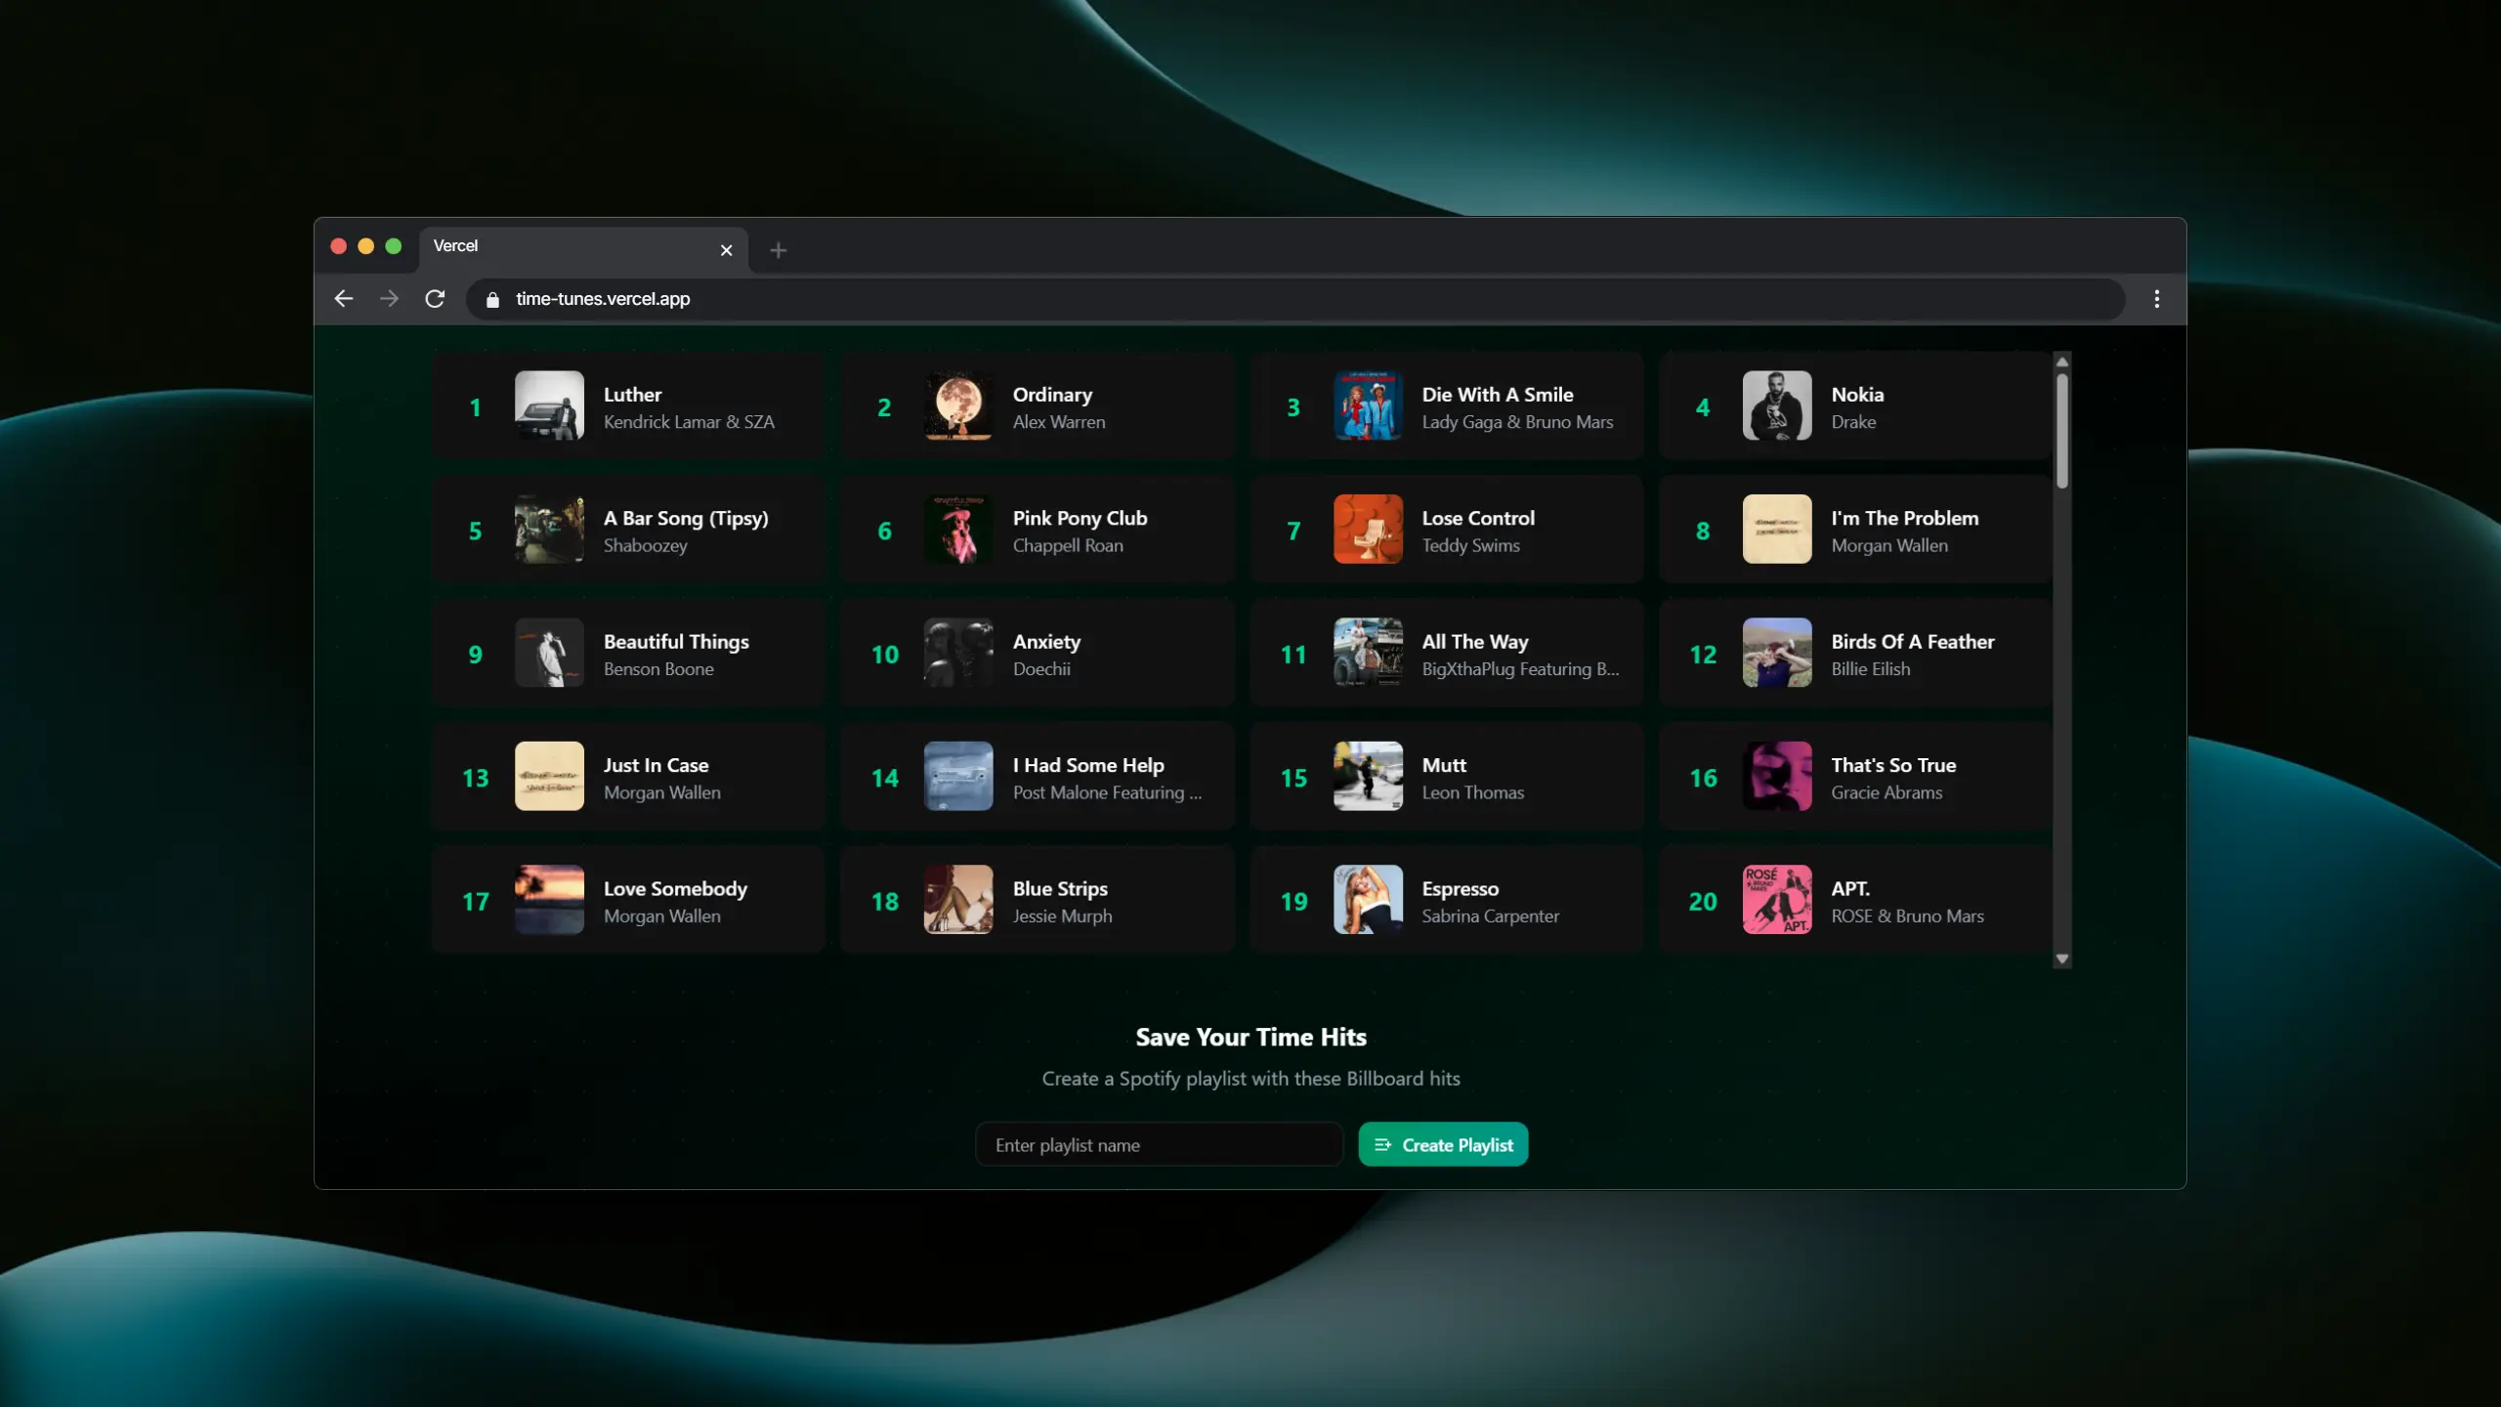Screen dimensions: 2501x1407
Task: Select A Bar Song (Tipsy) album art
Action: click(x=549, y=529)
